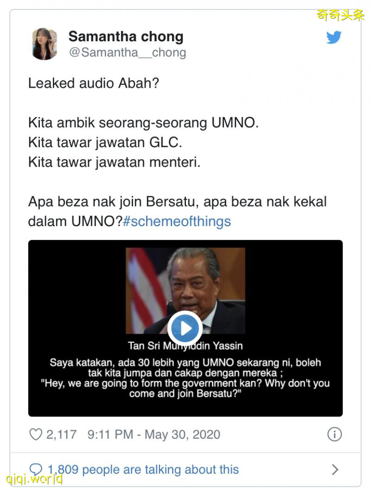Click the photo inside the video preview

pyautogui.click(x=185, y=291)
